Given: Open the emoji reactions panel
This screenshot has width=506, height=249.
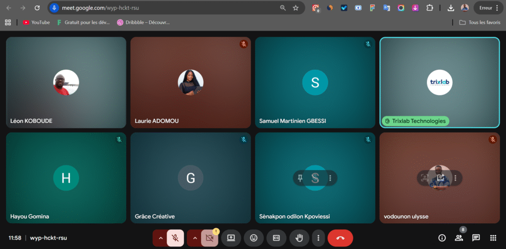Looking at the screenshot, I should coord(253,238).
